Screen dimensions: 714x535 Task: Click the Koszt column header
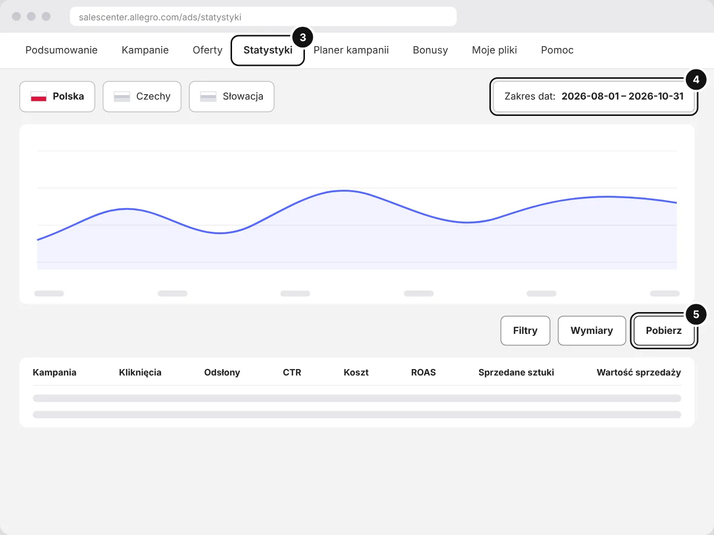click(356, 373)
